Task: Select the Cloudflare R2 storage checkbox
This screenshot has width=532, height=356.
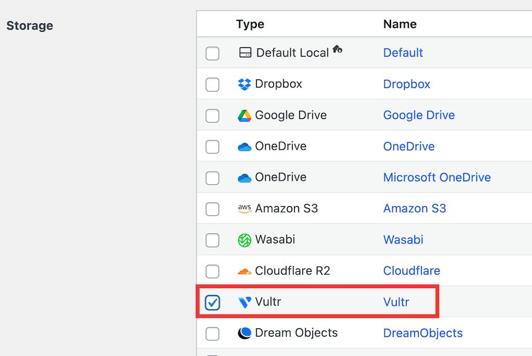Action: pos(212,271)
